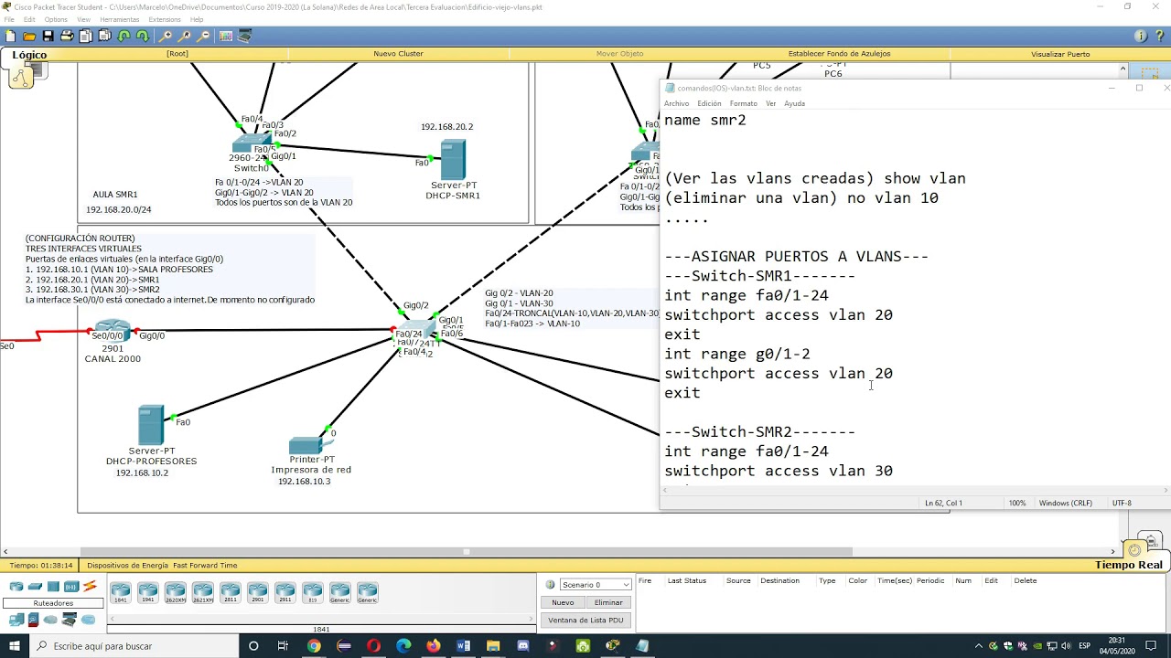Redo the action with the green arrow
The width and height of the screenshot is (1171, 658).
[x=142, y=37]
